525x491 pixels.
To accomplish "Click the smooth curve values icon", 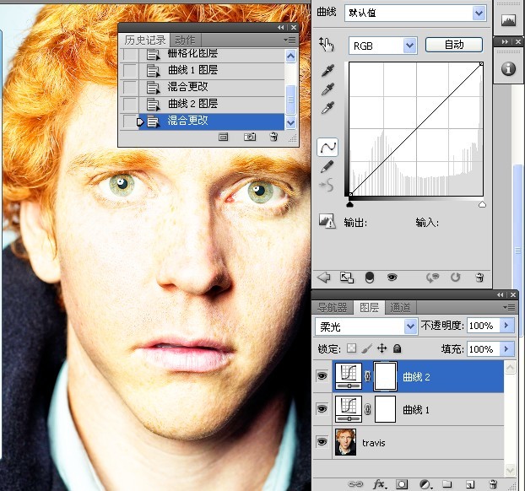I will (327, 185).
